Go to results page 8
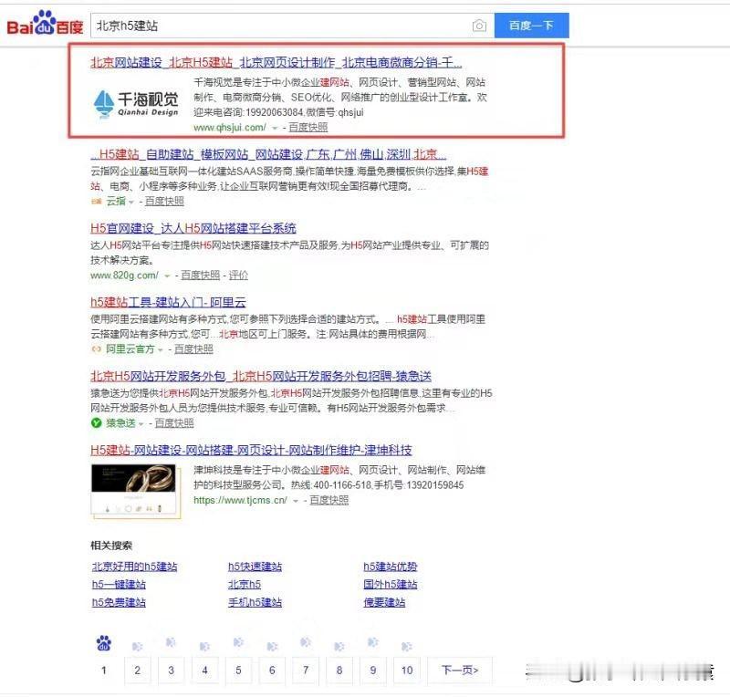The width and height of the screenshot is (730, 697). [339, 671]
